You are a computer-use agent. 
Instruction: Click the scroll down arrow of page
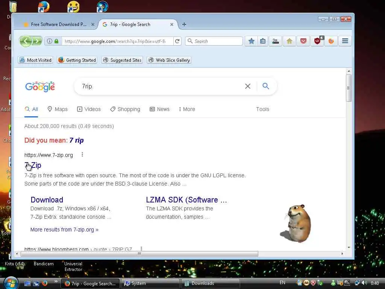[349, 248]
